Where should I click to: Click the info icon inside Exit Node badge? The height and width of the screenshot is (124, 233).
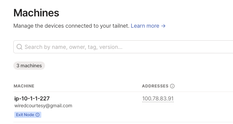(x=38, y=115)
